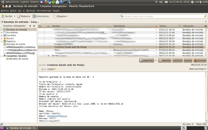Click the message body vertical scrollbar
The height and width of the screenshot is (130, 208).
[x=206, y=97]
